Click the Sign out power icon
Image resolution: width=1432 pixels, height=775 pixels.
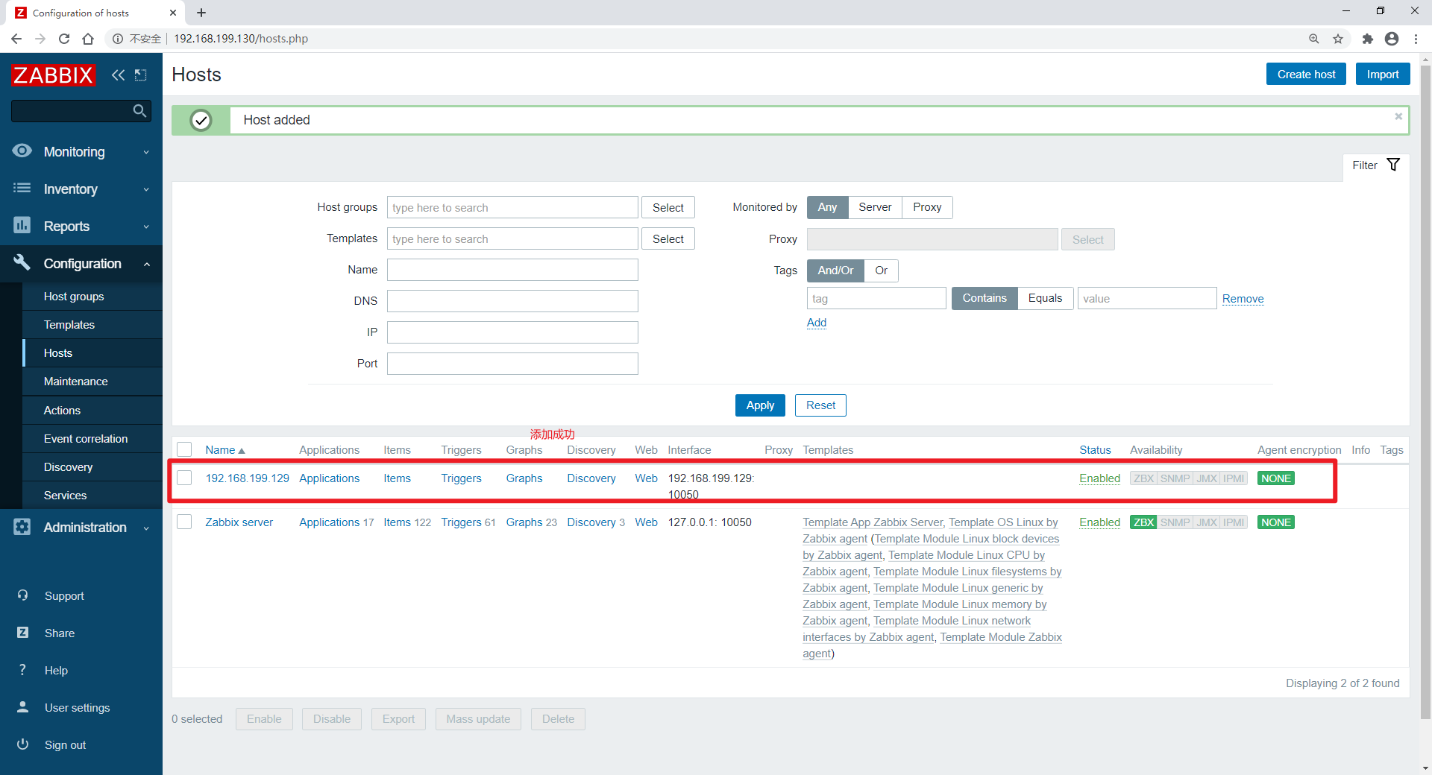coord(22,744)
